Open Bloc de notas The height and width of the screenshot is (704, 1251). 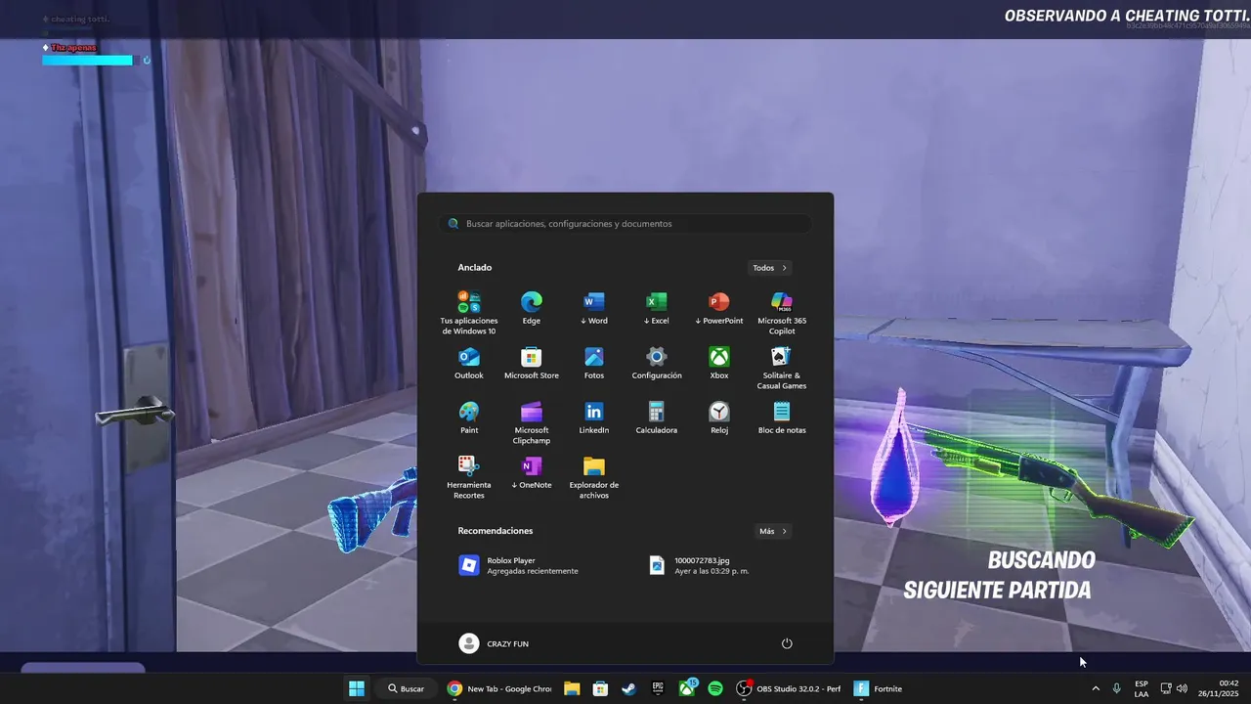click(x=782, y=418)
